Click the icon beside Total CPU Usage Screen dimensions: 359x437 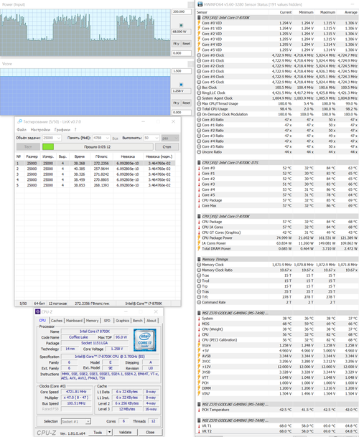click(x=199, y=109)
